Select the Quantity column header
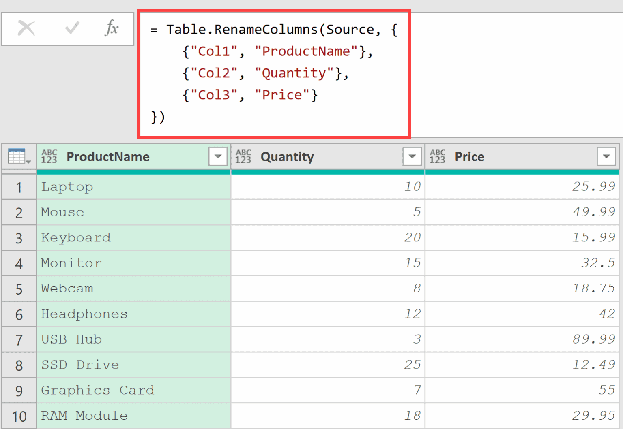 (x=287, y=156)
